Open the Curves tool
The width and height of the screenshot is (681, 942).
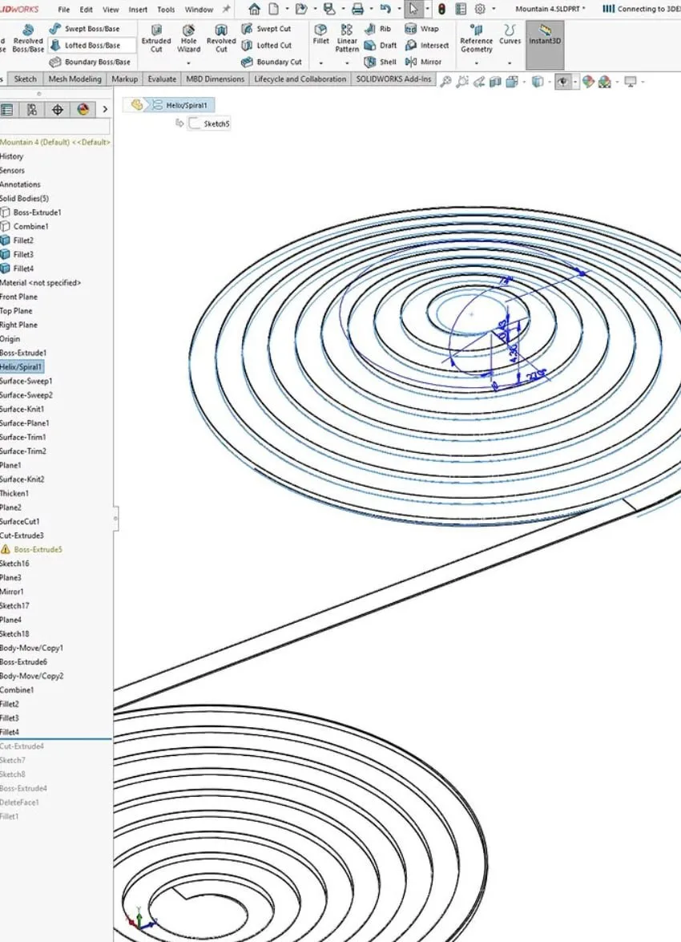510,34
